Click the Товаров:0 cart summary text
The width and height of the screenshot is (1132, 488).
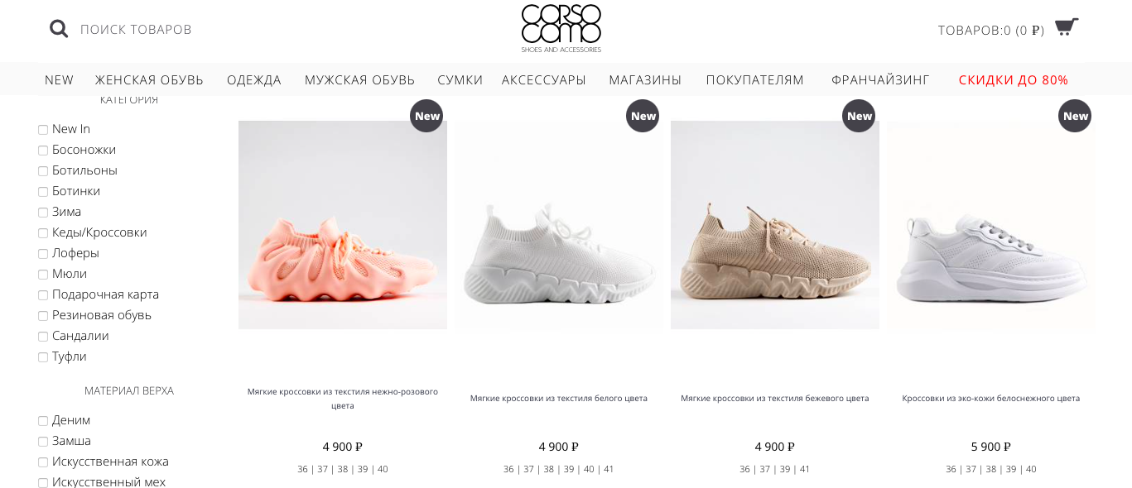tap(991, 31)
